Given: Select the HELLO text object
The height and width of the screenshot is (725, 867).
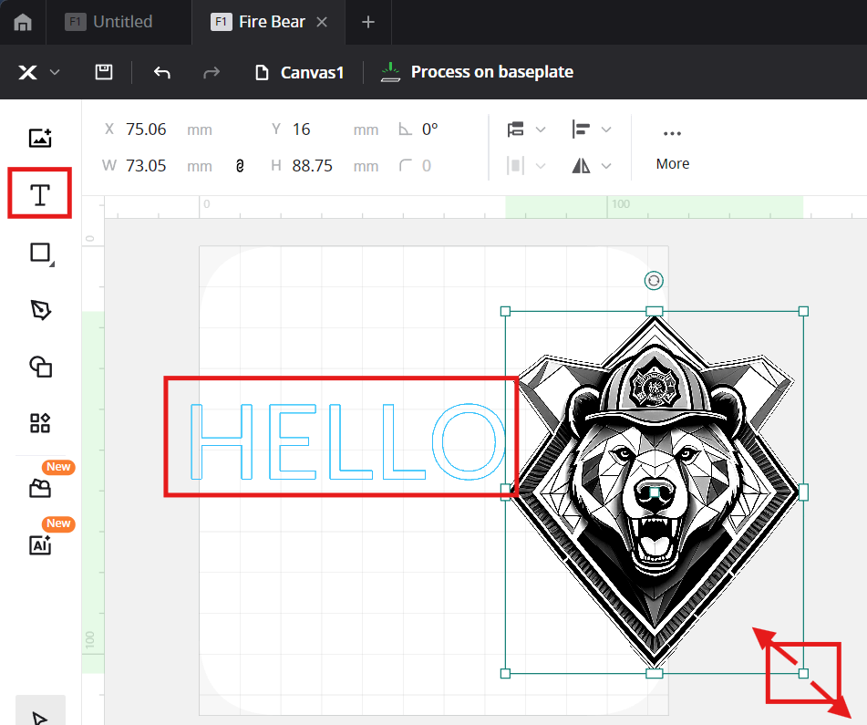Looking at the screenshot, I should [347, 441].
